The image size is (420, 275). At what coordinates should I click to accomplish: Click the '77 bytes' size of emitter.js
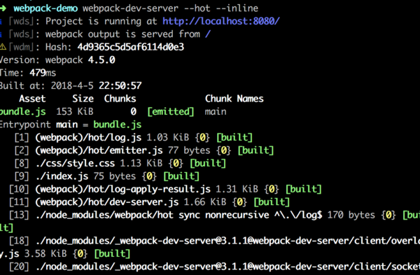(189, 150)
